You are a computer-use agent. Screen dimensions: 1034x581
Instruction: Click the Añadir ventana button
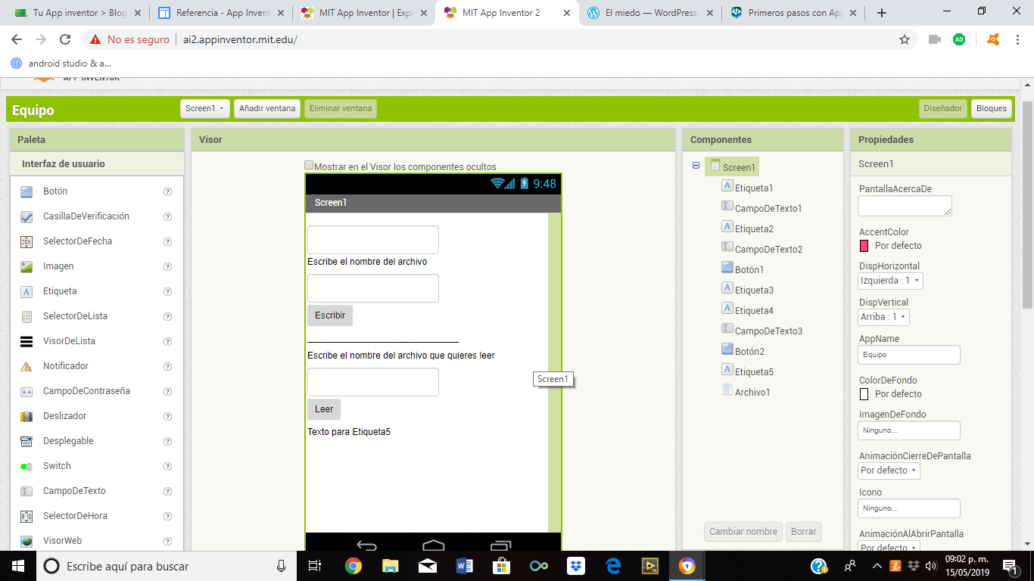[267, 109]
